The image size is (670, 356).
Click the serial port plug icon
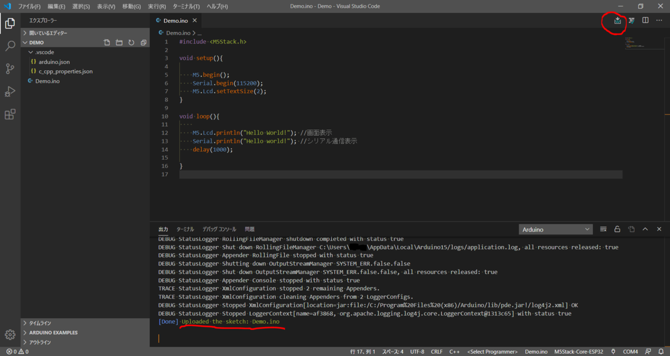[614, 352]
